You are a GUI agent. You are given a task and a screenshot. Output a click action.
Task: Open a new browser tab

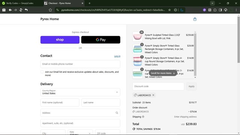click(x=89, y=3)
